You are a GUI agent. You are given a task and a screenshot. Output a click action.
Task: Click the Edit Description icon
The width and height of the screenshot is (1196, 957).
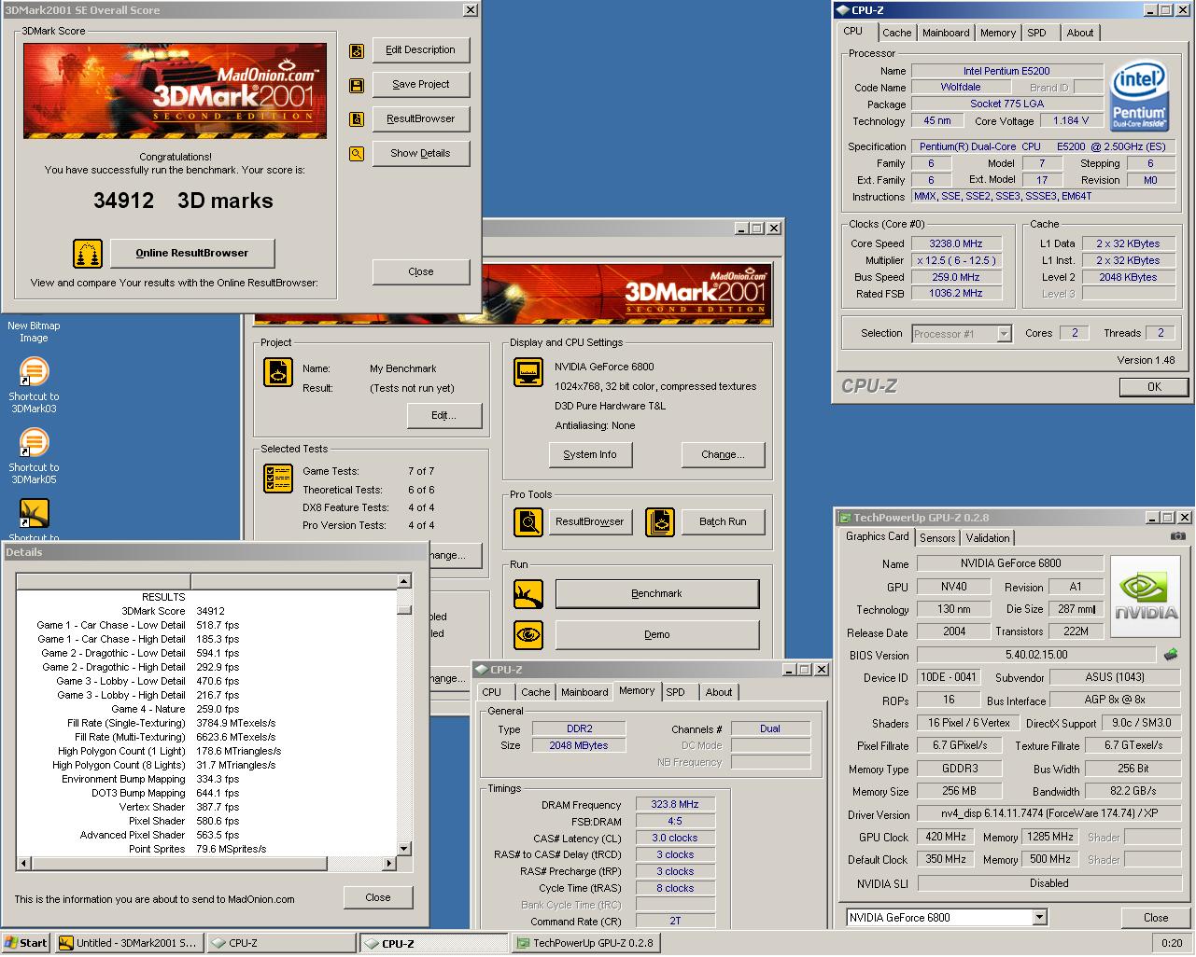(357, 50)
